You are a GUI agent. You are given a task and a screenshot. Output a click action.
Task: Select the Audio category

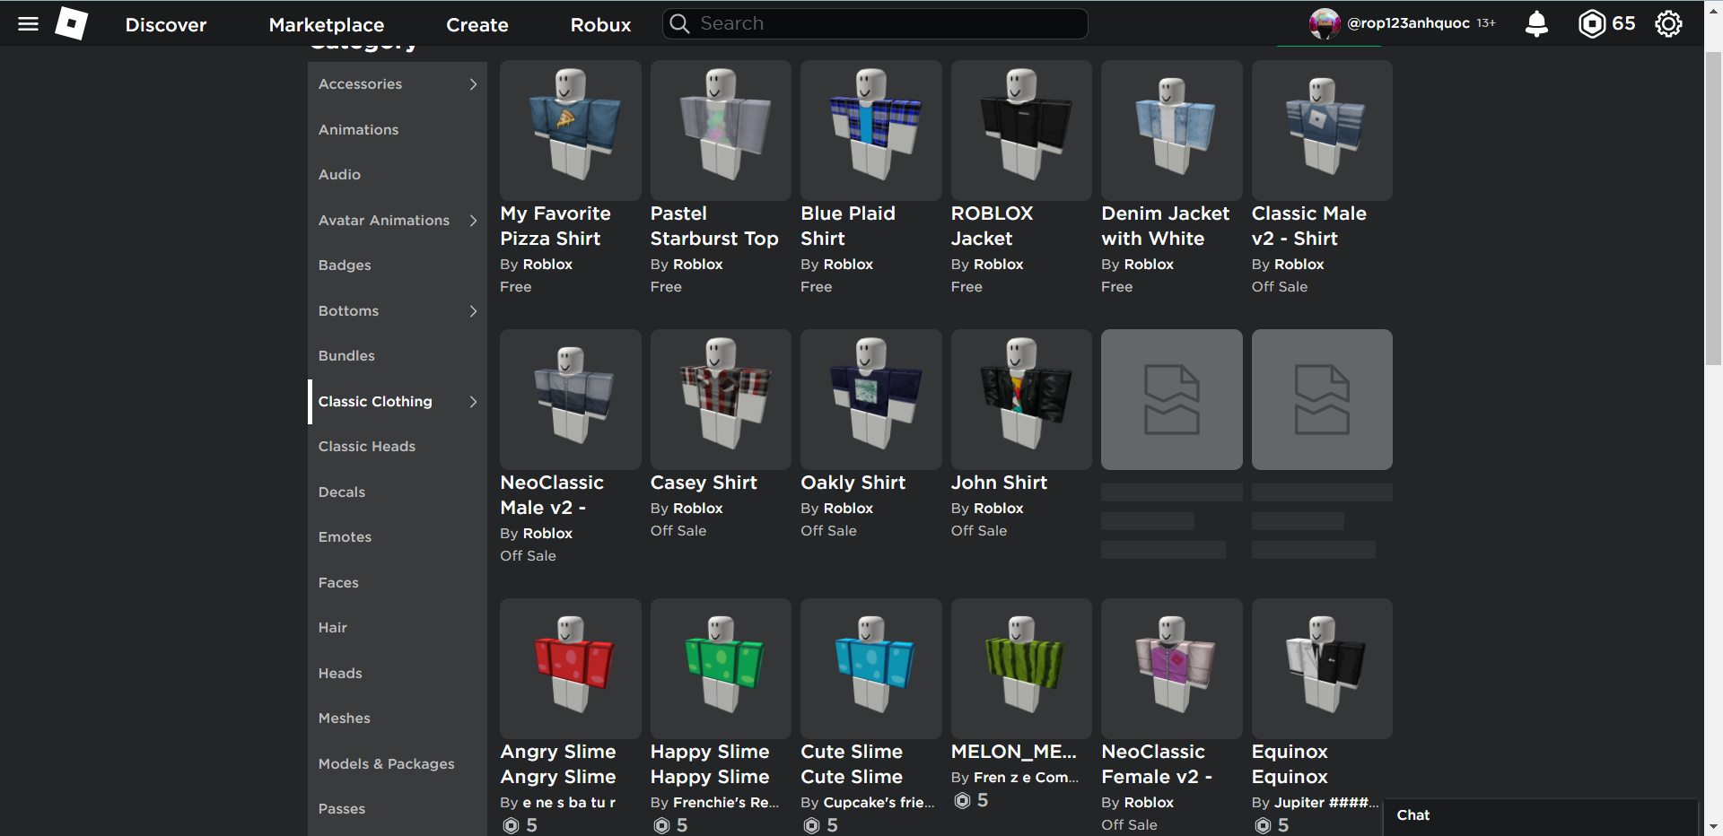click(339, 175)
